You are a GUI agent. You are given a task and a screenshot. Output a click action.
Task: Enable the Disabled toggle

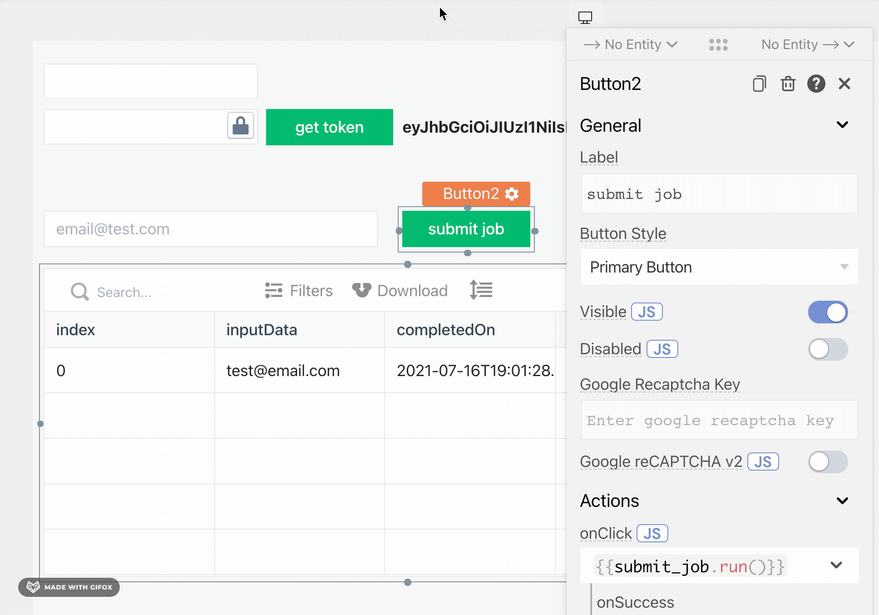point(827,350)
